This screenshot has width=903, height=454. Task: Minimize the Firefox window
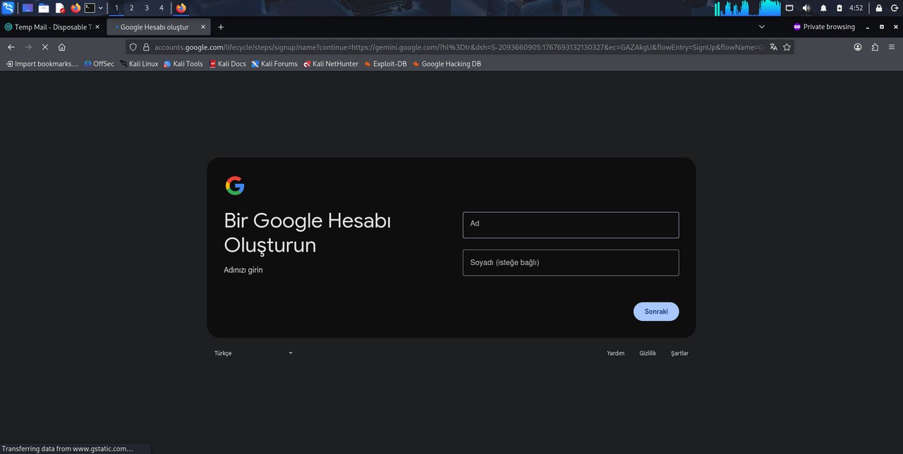pyautogui.click(x=868, y=27)
